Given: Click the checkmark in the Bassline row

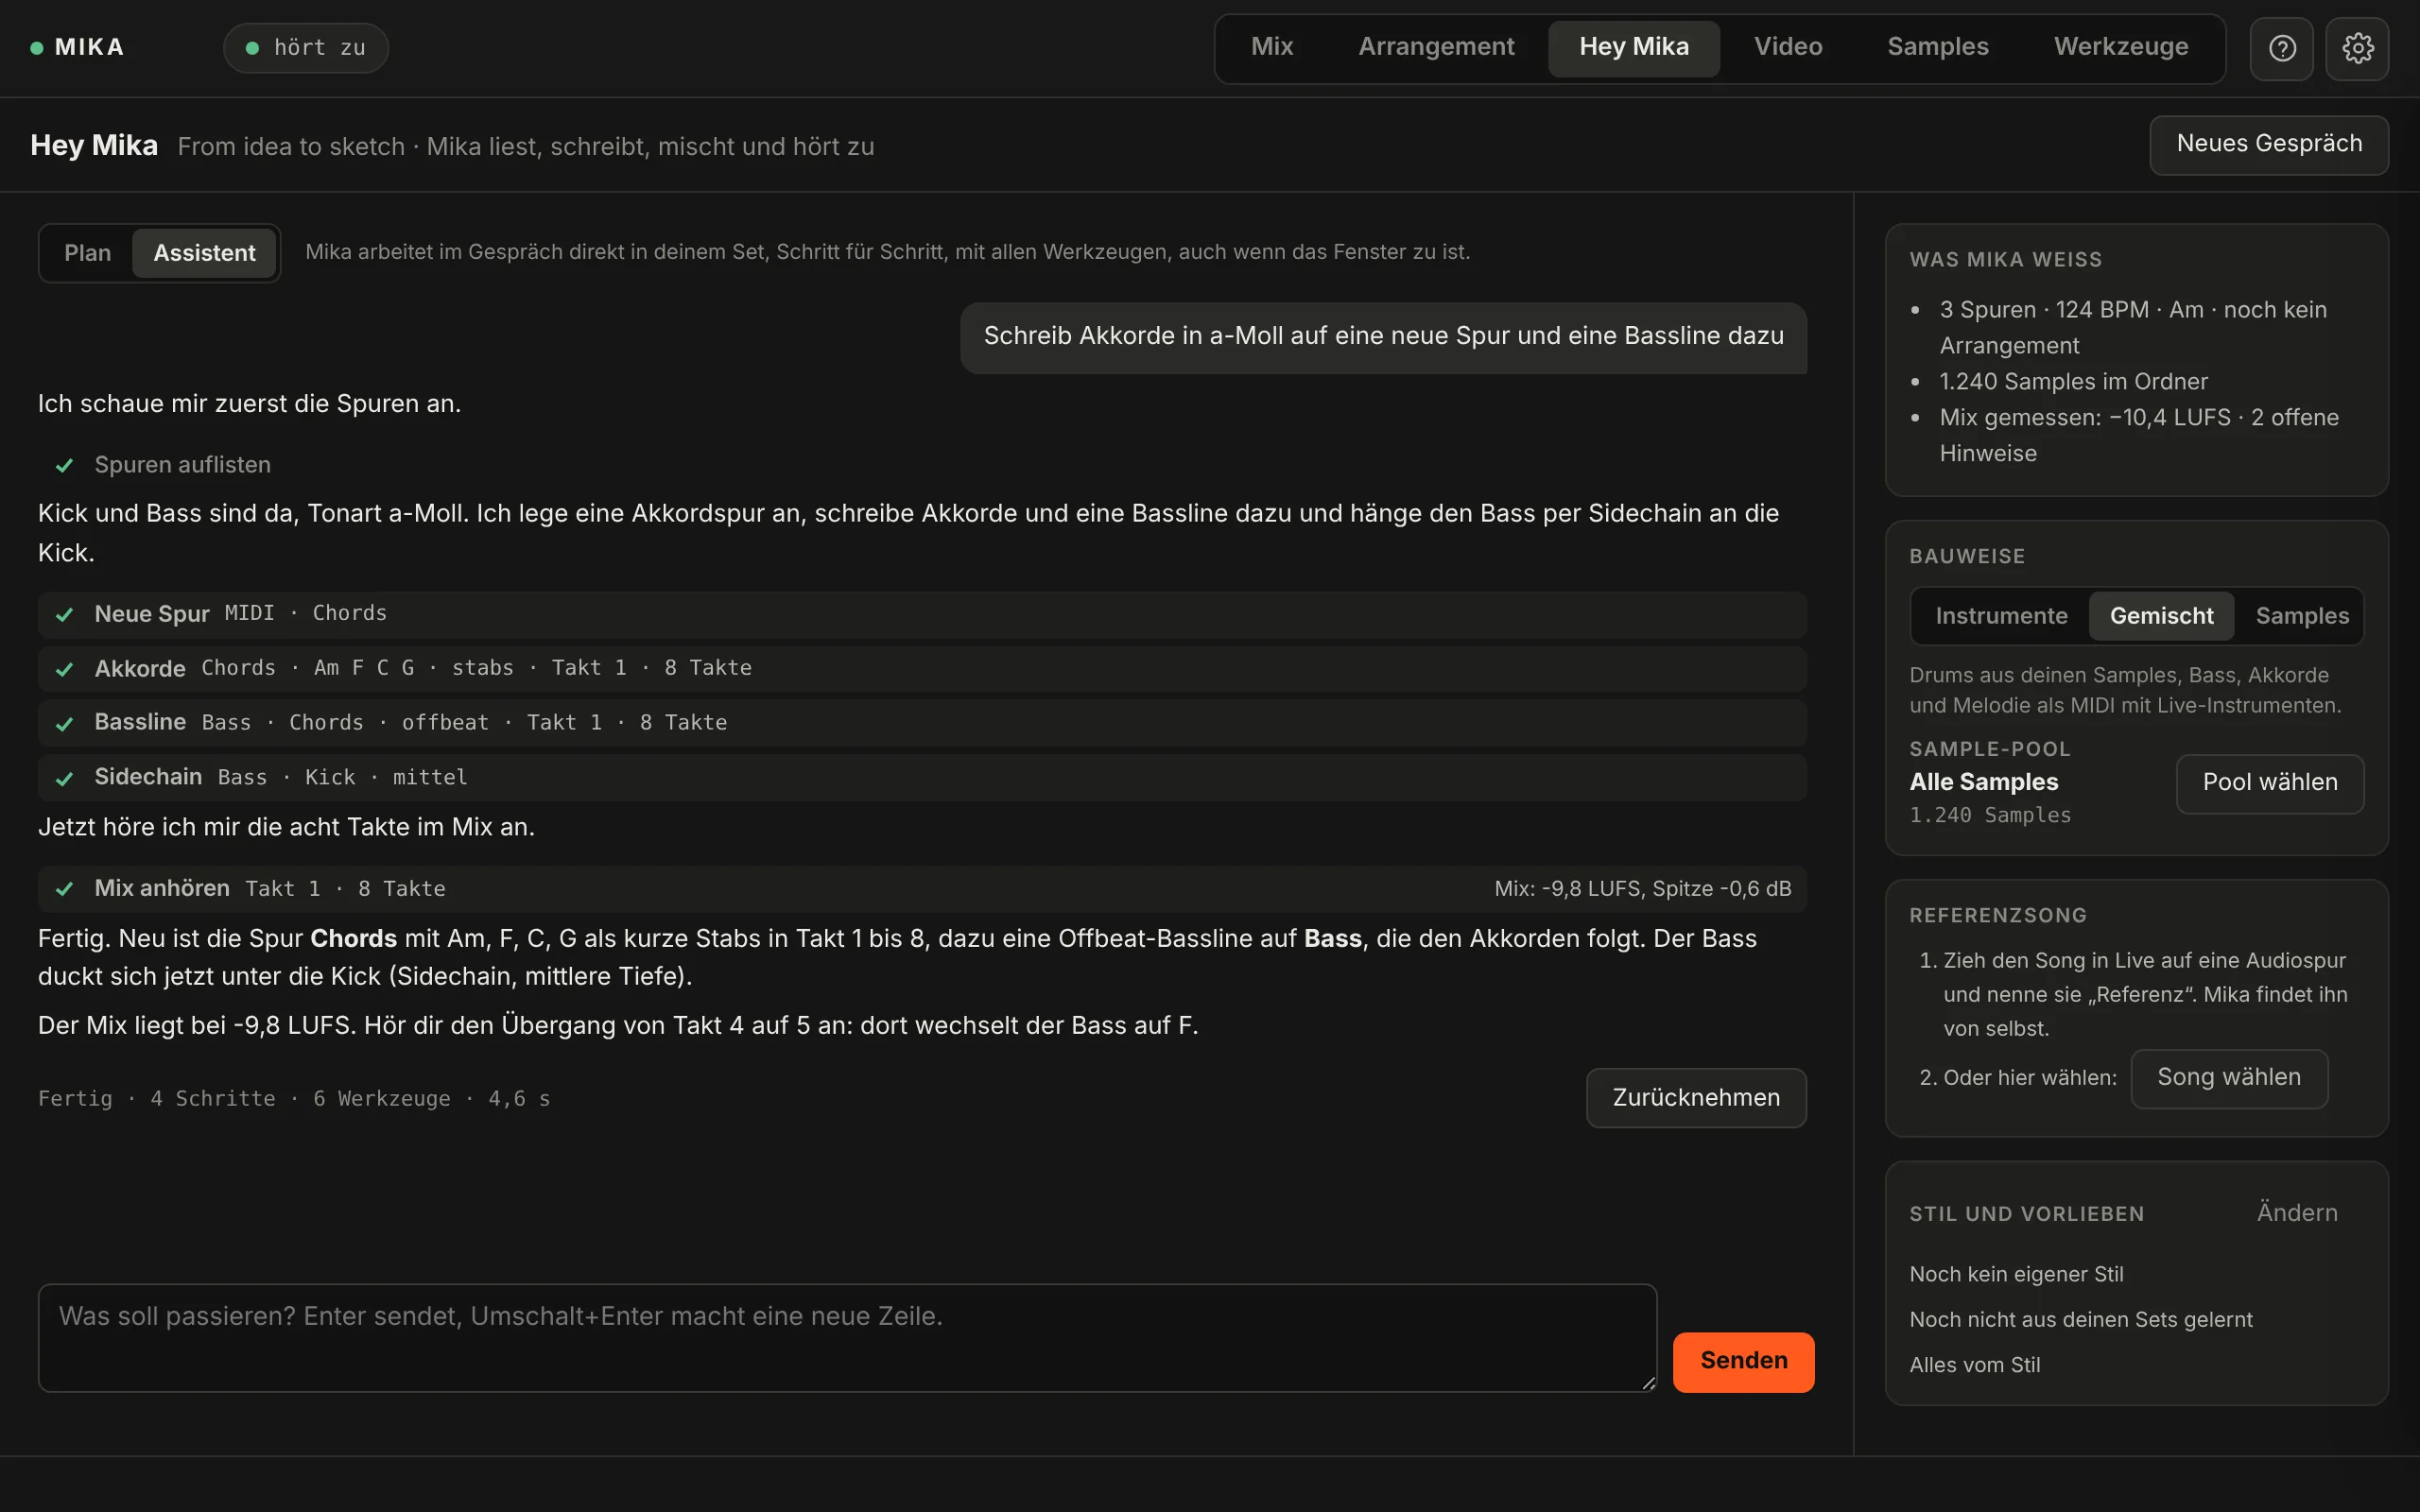Looking at the screenshot, I should tap(64, 723).
